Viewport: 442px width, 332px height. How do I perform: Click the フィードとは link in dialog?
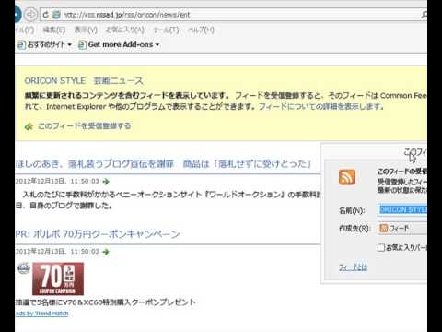(353, 267)
